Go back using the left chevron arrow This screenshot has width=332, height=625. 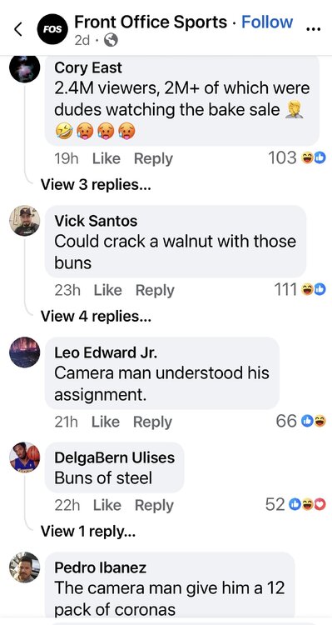point(18,29)
